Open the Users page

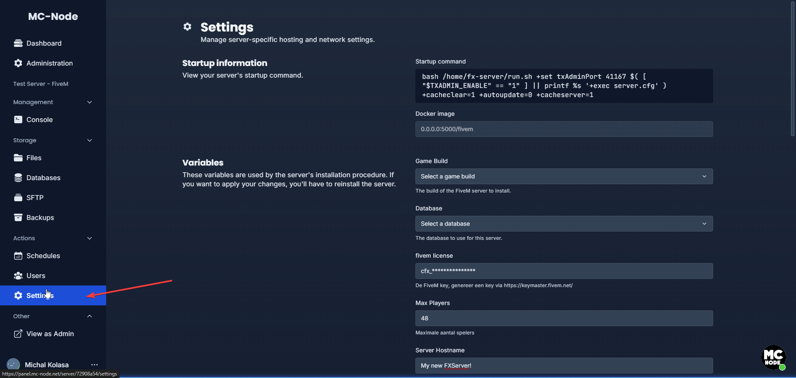tap(53, 276)
